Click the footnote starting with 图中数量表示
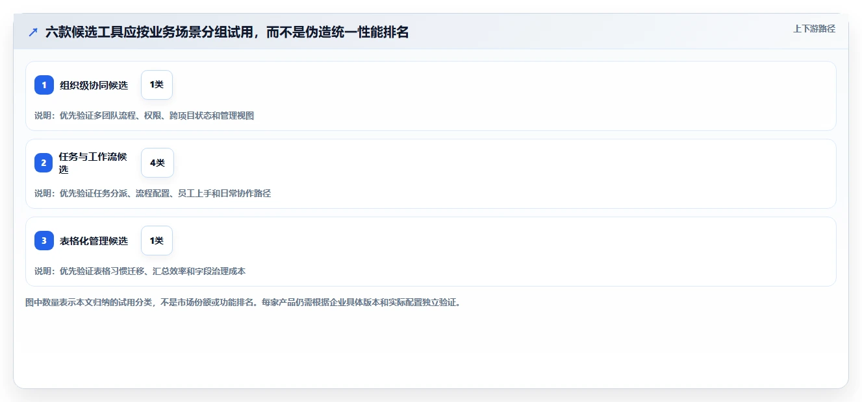 coord(243,302)
